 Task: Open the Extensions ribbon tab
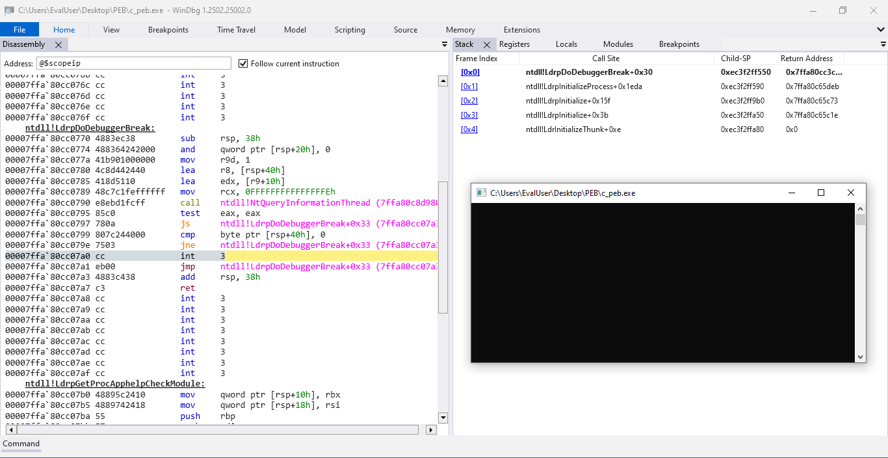(x=522, y=30)
